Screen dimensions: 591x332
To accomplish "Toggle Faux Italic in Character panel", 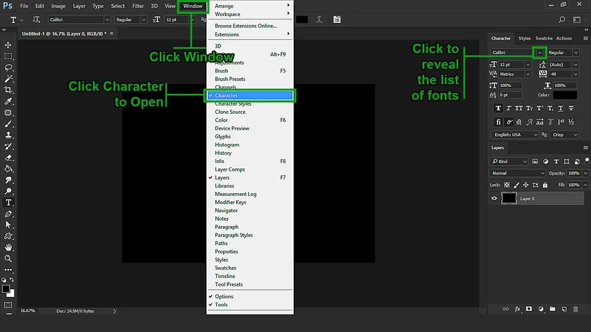I will [x=508, y=108].
